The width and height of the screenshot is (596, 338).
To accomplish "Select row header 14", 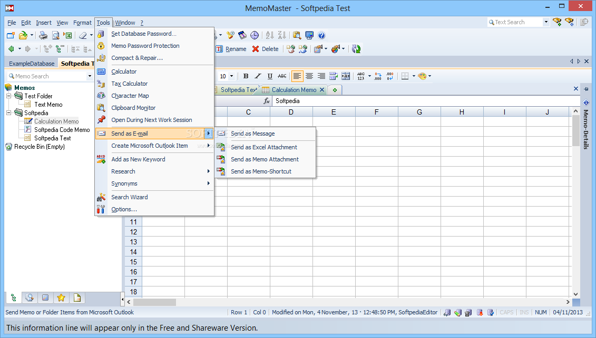I will tap(133, 252).
